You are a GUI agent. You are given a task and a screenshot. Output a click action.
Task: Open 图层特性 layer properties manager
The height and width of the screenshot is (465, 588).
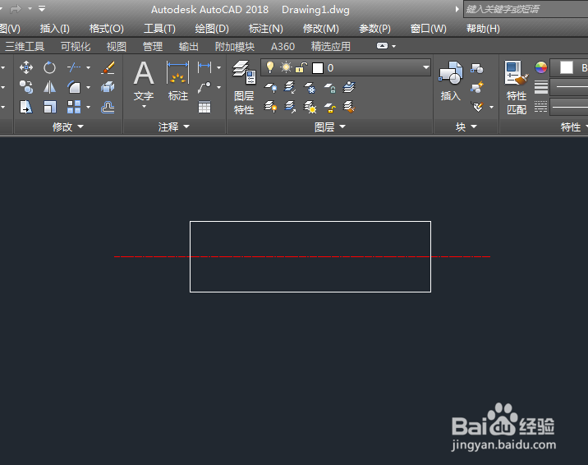[x=244, y=87]
